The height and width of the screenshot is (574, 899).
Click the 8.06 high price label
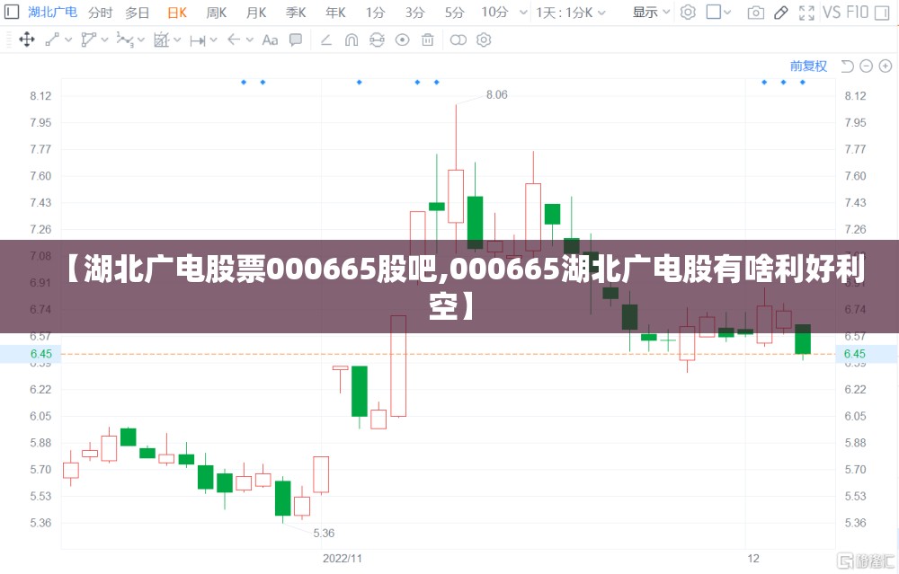pyautogui.click(x=497, y=95)
